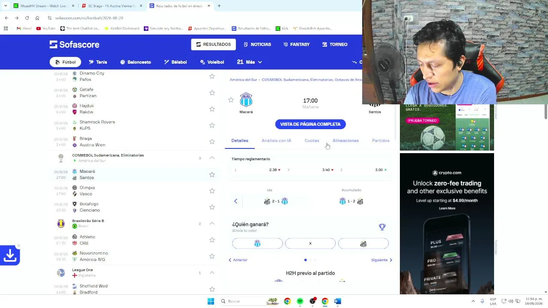Favorite the Dinamo City vs Pafos match
This screenshot has width=548, height=308.
point(212,76)
